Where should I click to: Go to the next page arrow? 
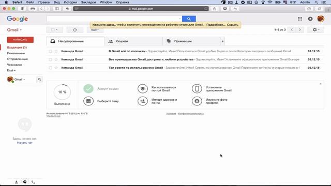pos(299,30)
